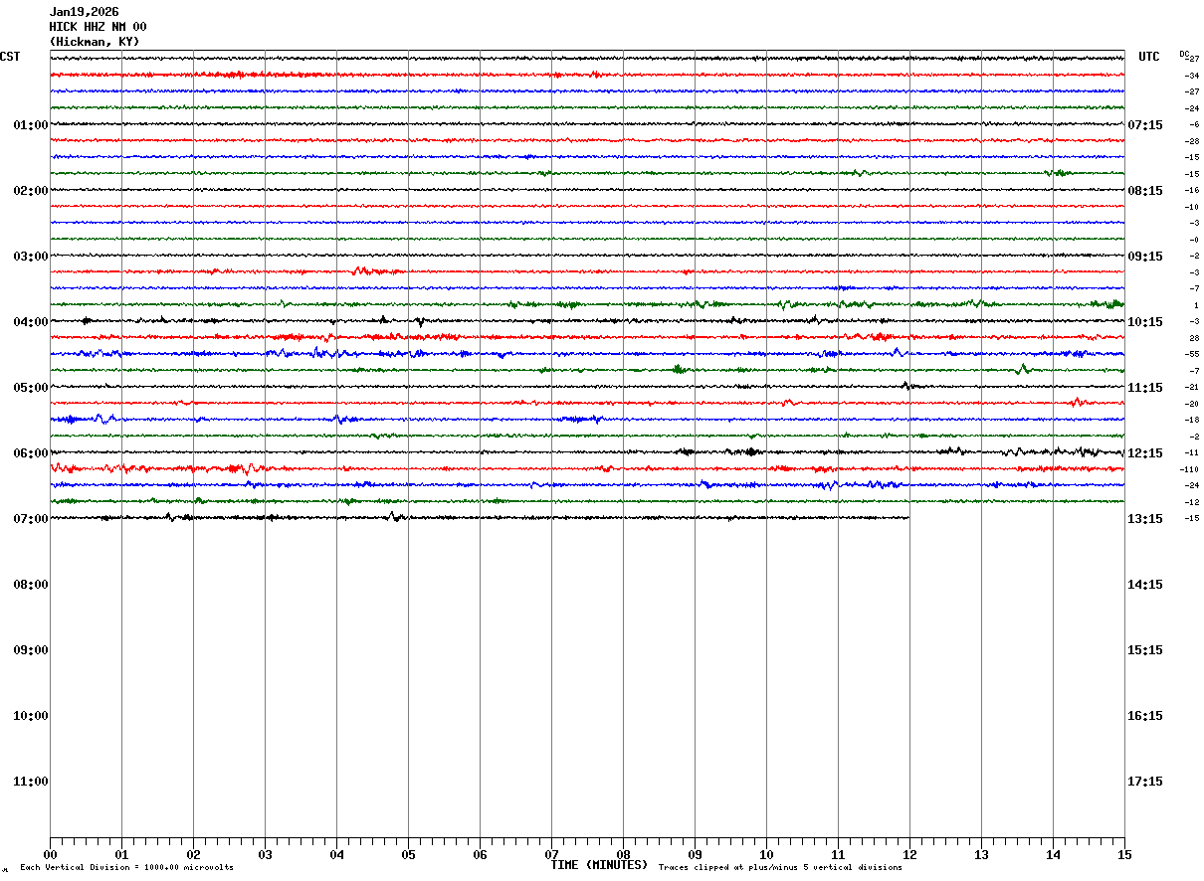Screen dimensions: 1204x881
Task: Click the 10:00 CST time label
Action: tap(31, 716)
